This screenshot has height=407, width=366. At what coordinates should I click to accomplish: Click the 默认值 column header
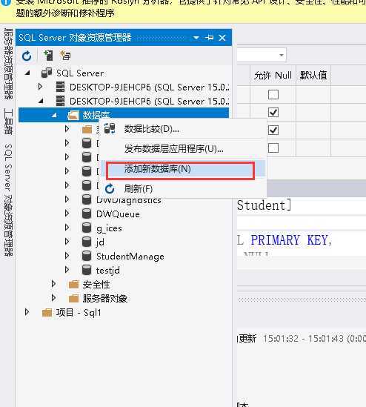point(313,76)
